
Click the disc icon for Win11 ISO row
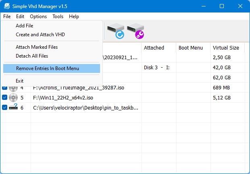[x=13, y=97]
